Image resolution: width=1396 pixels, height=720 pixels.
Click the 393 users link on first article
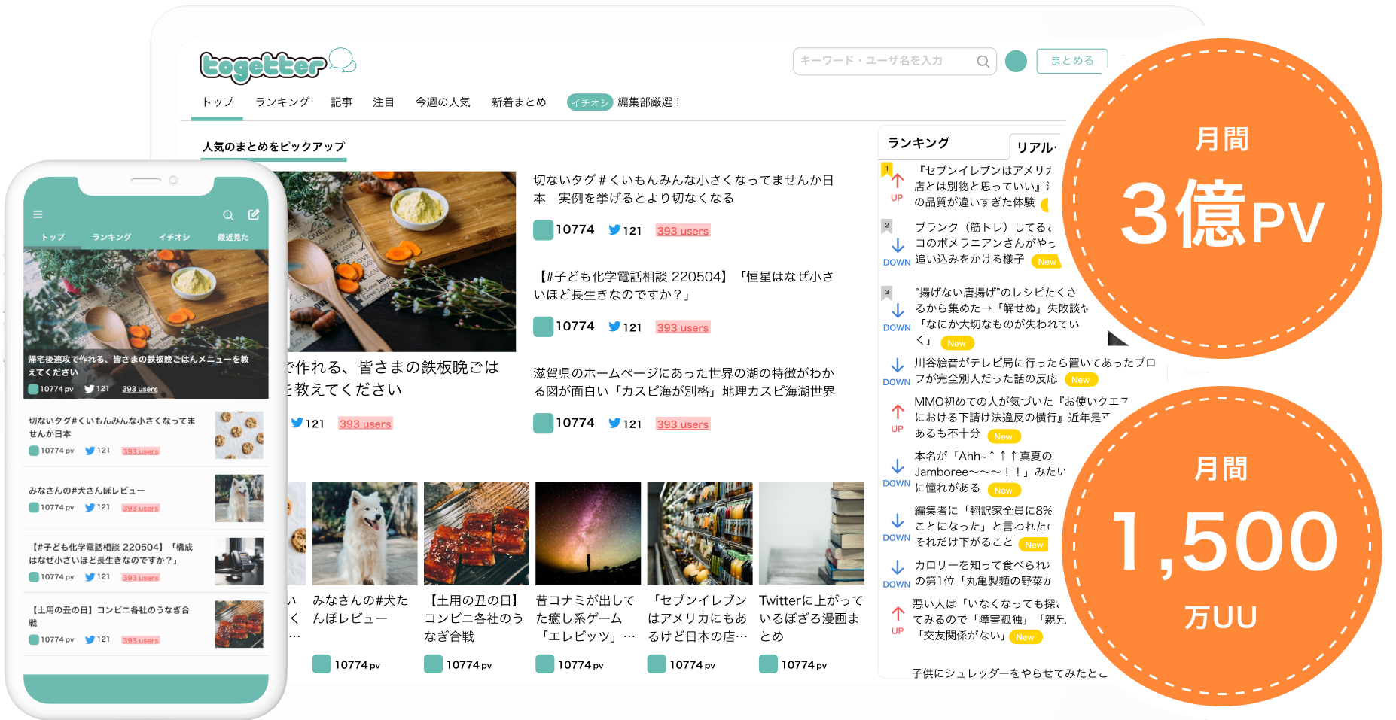(x=682, y=231)
